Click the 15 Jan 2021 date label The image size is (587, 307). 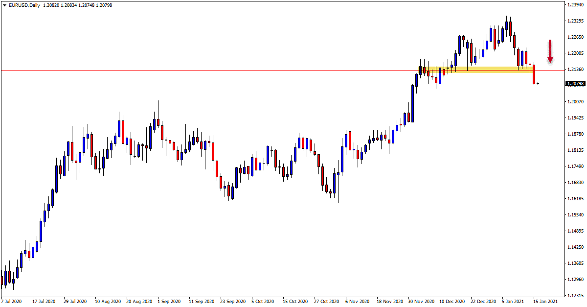coord(545,302)
